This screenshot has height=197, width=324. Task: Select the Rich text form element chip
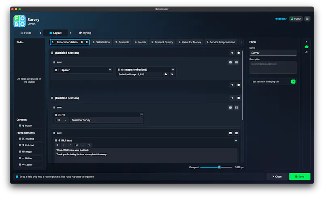[x=30, y=145]
